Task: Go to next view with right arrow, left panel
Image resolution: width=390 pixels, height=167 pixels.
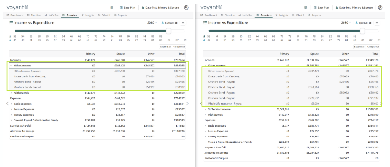Action: (x=188, y=104)
